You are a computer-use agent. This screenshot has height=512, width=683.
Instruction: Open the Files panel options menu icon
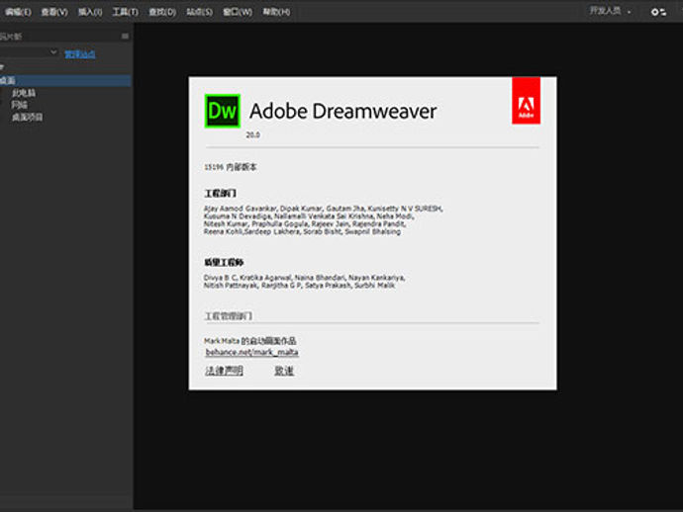point(125,37)
